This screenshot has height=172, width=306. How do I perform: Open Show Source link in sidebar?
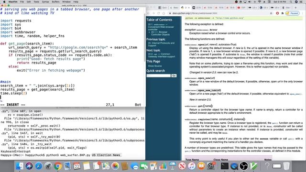pyautogui.click(x=155, y=66)
